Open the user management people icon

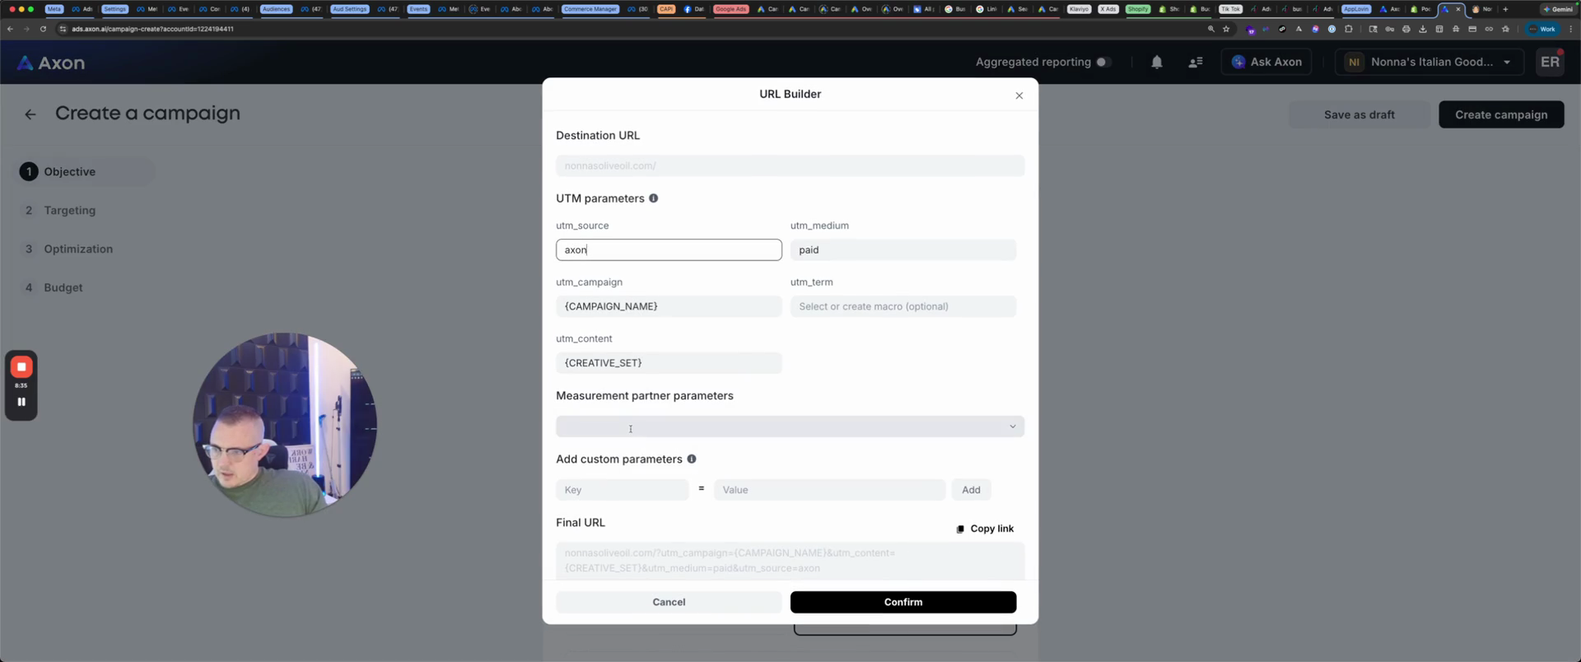[1195, 62]
